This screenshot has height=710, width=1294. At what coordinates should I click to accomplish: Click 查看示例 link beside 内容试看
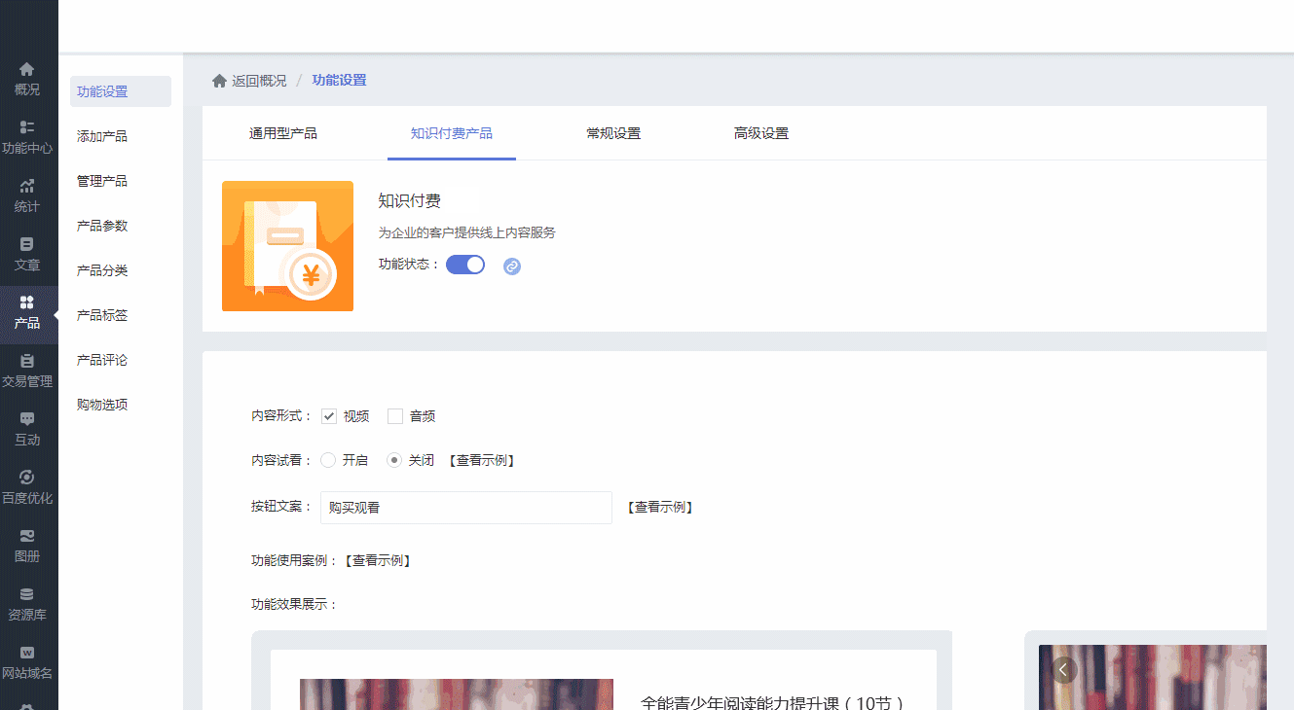(x=482, y=460)
